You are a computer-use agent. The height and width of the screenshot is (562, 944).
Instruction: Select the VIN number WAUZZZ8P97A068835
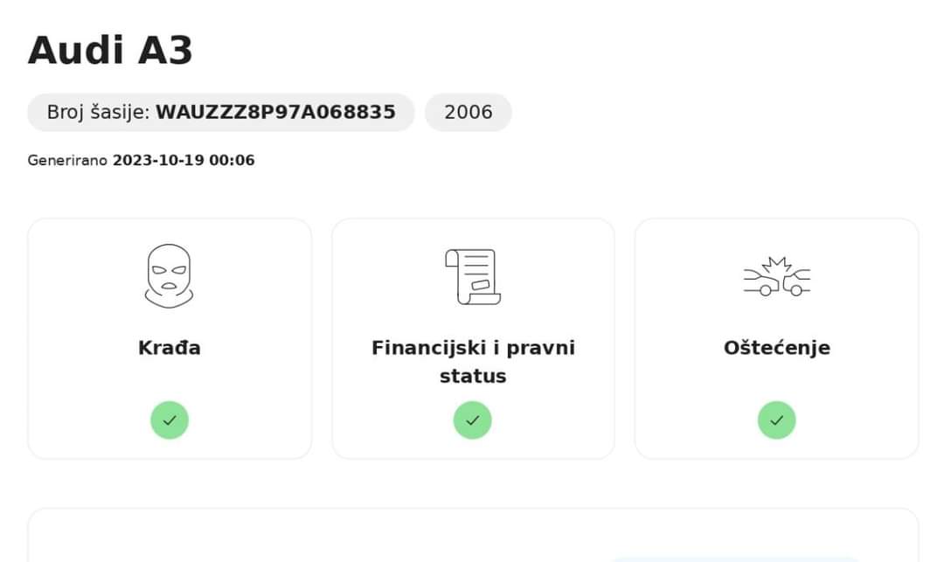(275, 113)
